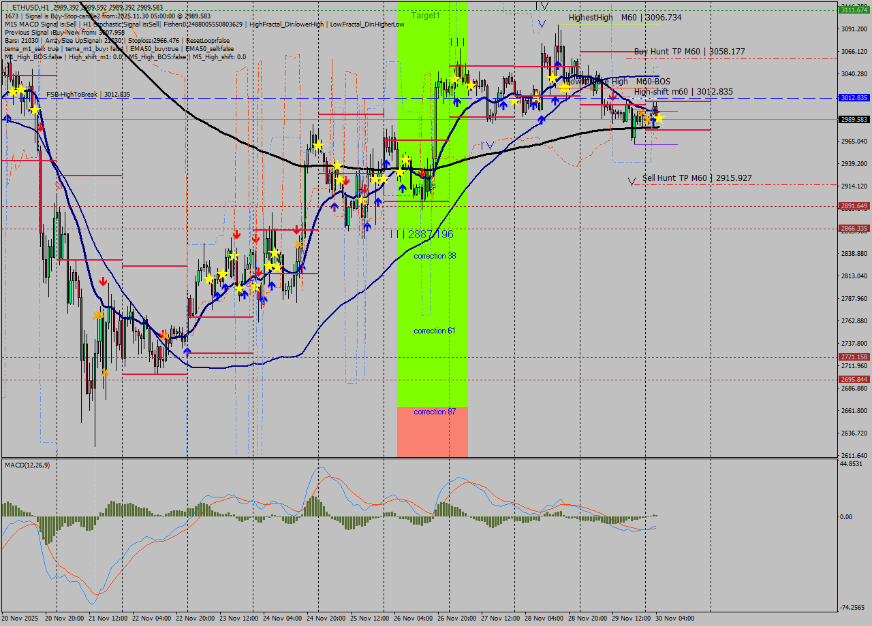Click the V marker beside Sell Hunt TP
The image size is (872, 626).
(x=632, y=181)
